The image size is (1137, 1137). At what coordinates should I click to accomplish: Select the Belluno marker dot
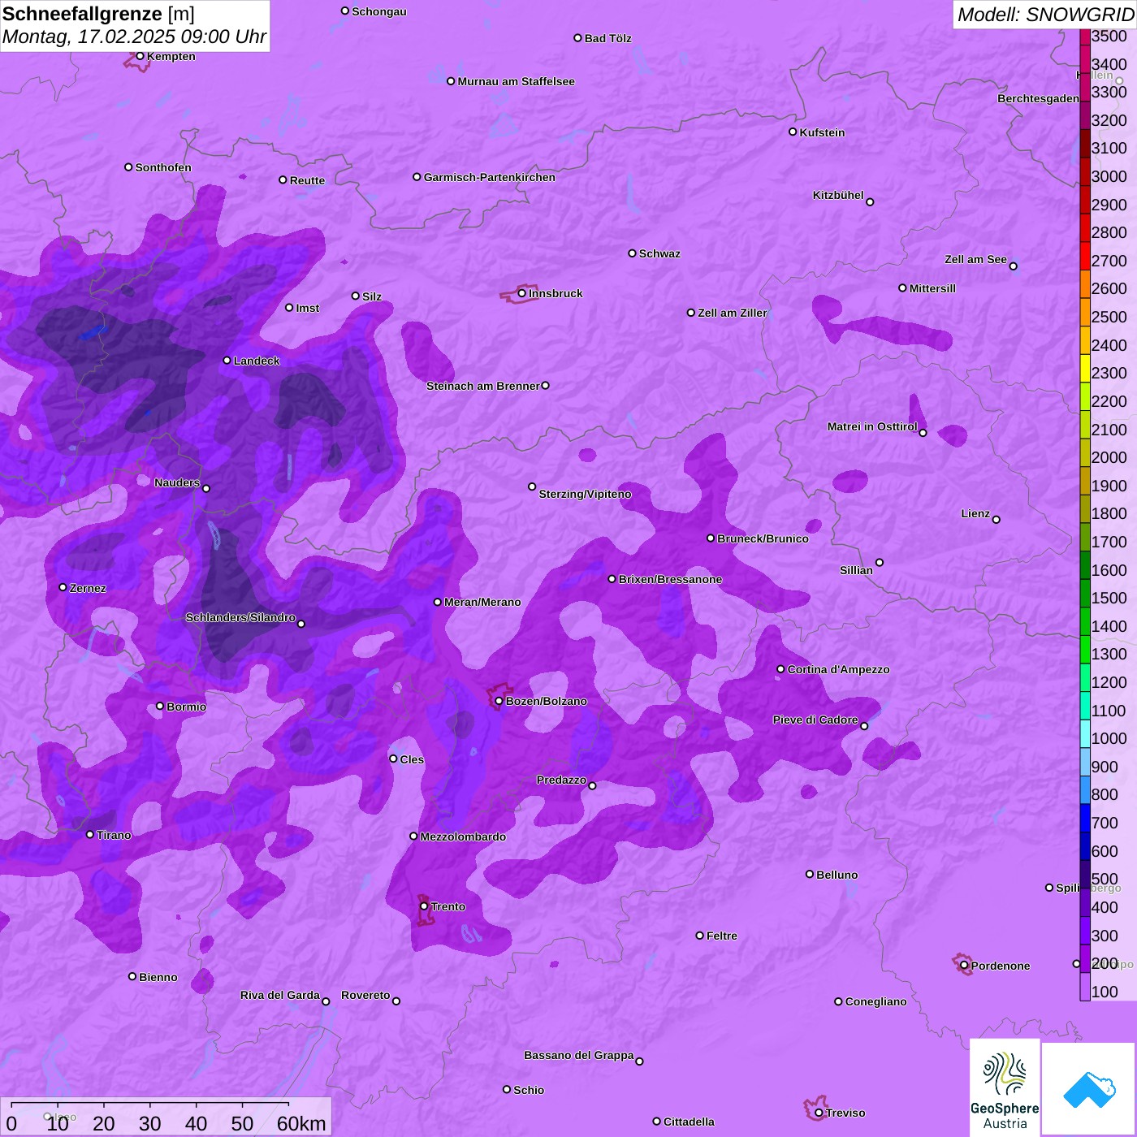[x=810, y=874]
